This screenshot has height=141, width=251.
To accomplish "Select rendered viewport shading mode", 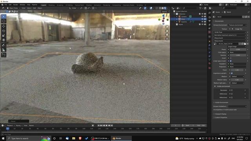I will (x=165, y=8).
